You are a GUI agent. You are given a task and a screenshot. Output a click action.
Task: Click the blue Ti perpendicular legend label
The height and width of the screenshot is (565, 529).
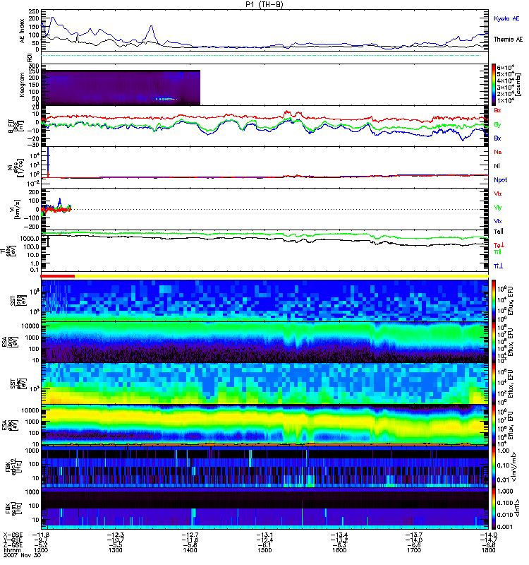click(x=498, y=266)
